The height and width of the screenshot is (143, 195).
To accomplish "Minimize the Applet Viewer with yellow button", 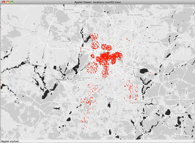I will (x=8, y=2).
